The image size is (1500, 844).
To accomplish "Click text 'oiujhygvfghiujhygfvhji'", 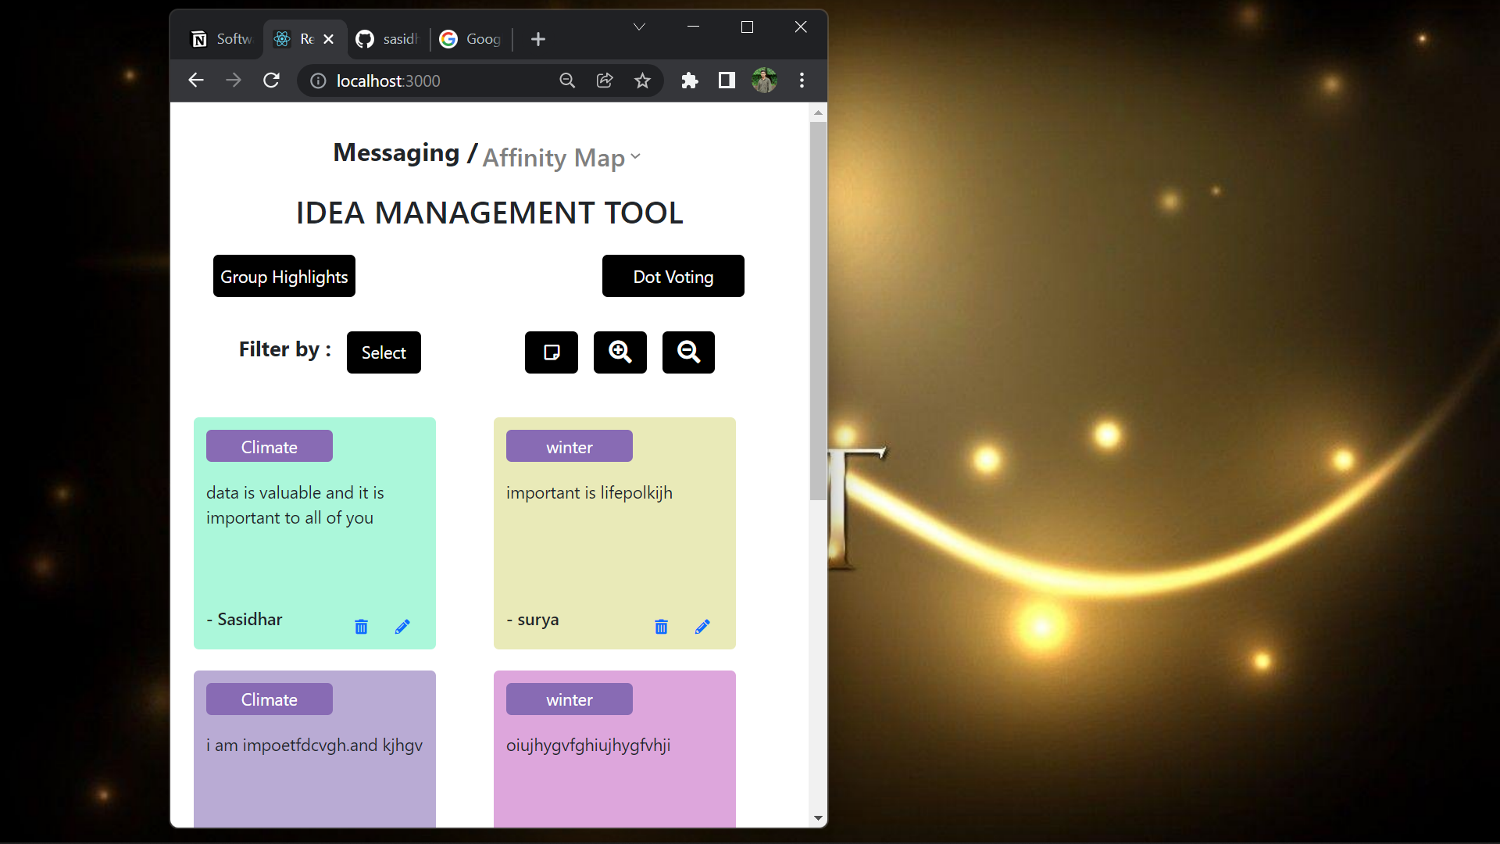I will click(588, 746).
